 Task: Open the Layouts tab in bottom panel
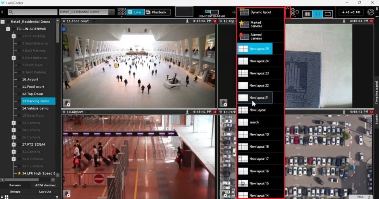click(45, 191)
